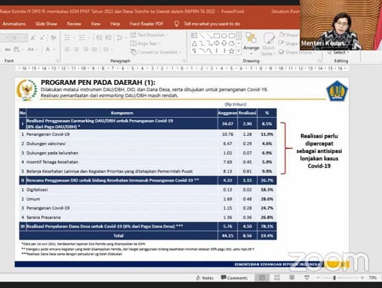The height and width of the screenshot is (288, 382).
Task: Open the Animations tab
Action: 14,24
